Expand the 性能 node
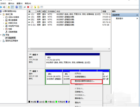 pos(4,29)
